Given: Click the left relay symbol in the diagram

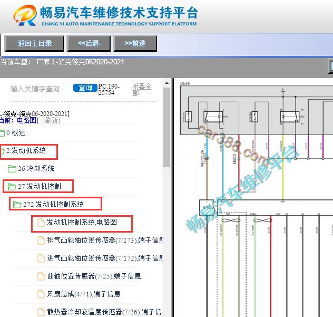Looking at the screenshot, I should tap(213, 117).
